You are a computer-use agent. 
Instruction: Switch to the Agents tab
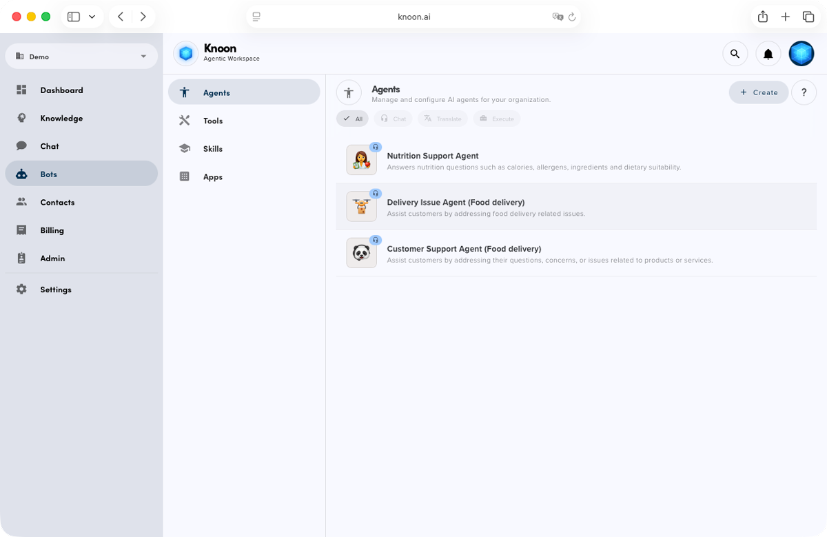tap(216, 92)
